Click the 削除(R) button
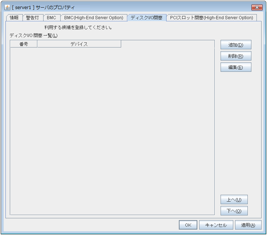The width and height of the screenshot is (267, 235). click(x=236, y=56)
